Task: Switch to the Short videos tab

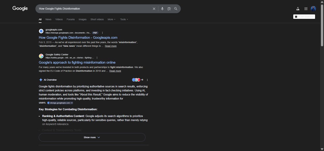Action: 97,19
